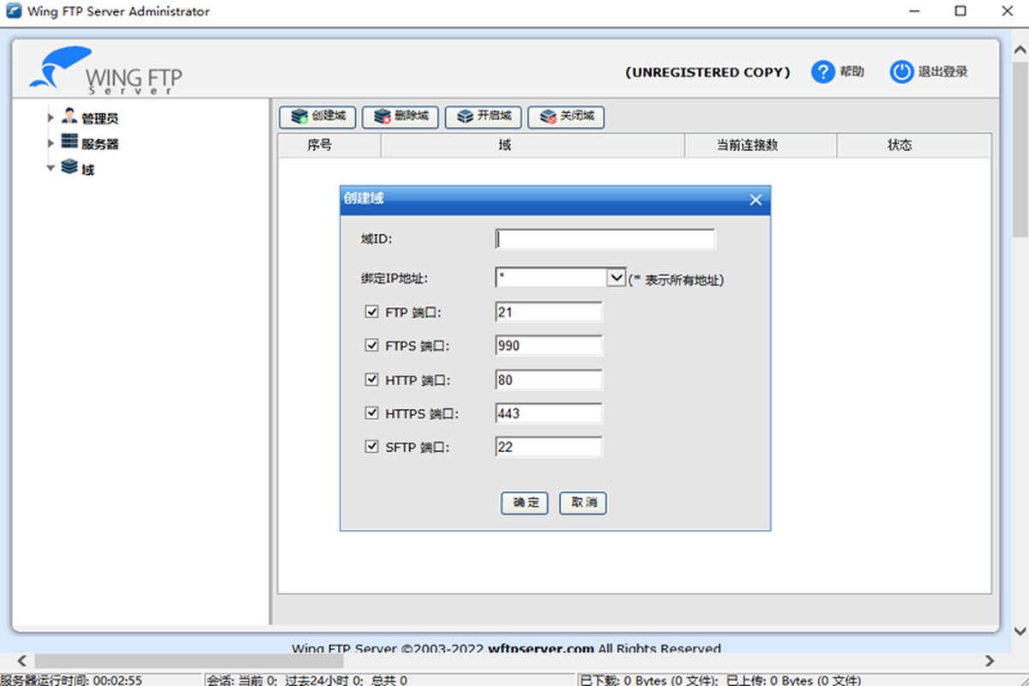Toggle the SFTP port checkbox
Viewport: 1029px width, 686px height.
click(x=372, y=447)
